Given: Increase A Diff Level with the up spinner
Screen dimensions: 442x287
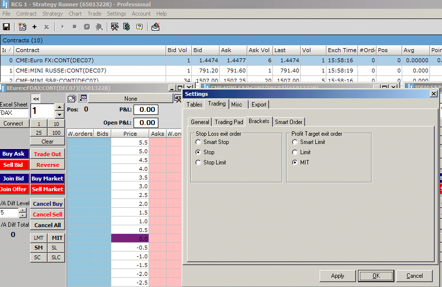Looking at the screenshot, I should click(22, 210).
